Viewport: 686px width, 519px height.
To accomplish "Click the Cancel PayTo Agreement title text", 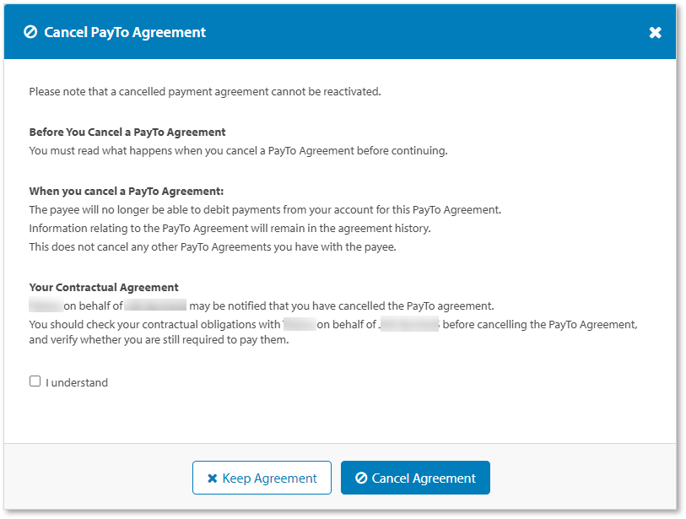I will point(123,32).
